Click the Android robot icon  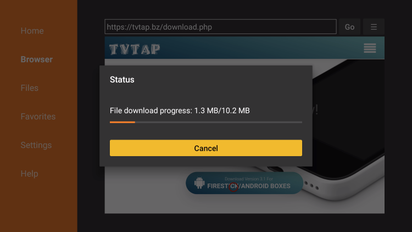(199, 183)
